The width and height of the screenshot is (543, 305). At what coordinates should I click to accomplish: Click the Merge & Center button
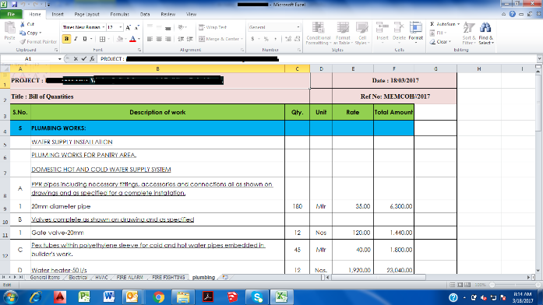(220, 39)
